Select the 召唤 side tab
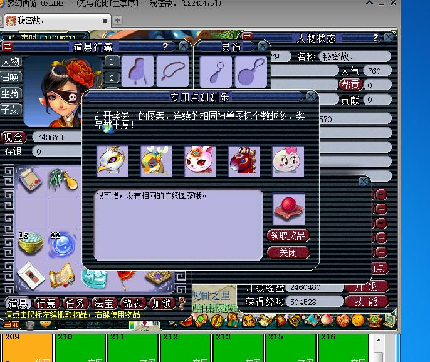 tap(11, 77)
